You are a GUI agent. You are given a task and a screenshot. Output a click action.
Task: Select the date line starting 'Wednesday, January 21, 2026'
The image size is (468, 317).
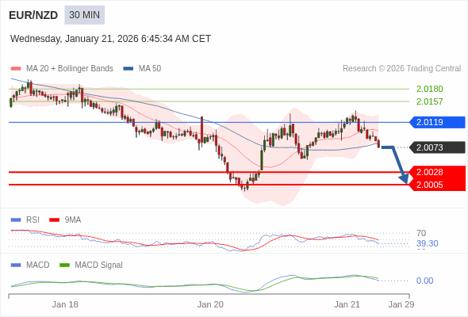click(x=110, y=39)
